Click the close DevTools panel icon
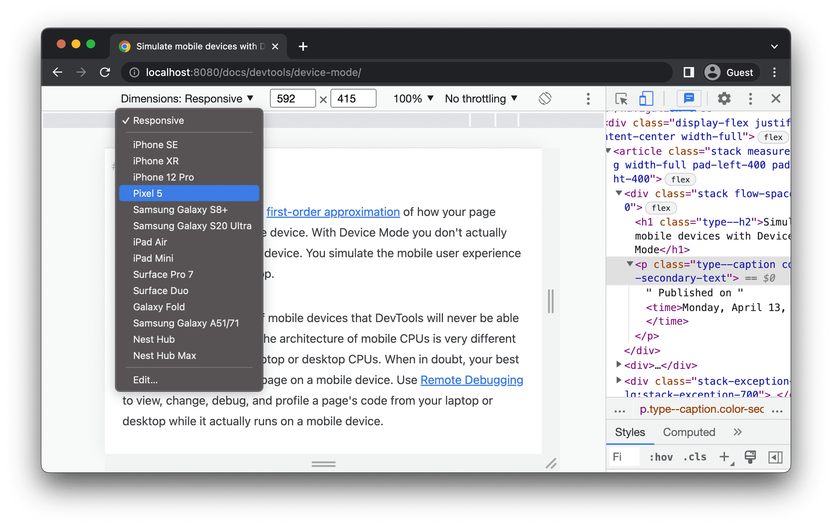This screenshot has height=527, width=832. click(x=777, y=99)
